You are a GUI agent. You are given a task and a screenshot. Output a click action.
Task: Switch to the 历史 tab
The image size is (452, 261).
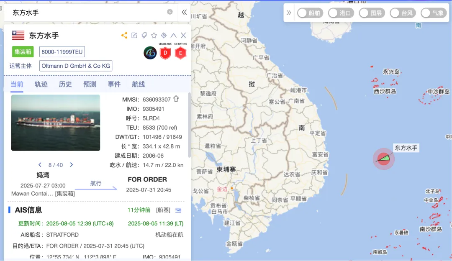coord(65,84)
